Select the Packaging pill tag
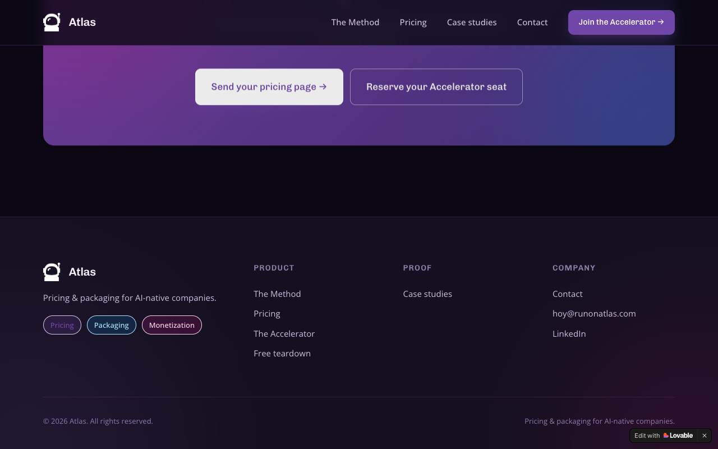This screenshot has width=718, height=449. (x=112, y=325)
